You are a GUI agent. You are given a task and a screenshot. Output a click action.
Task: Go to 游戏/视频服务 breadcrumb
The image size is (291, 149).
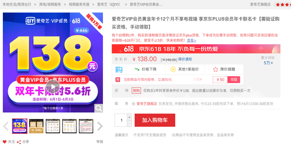click(x=50, y=5)
